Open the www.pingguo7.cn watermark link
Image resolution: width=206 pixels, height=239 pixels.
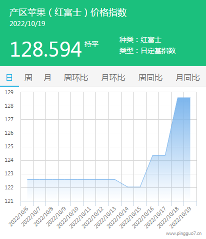(184, 233)
